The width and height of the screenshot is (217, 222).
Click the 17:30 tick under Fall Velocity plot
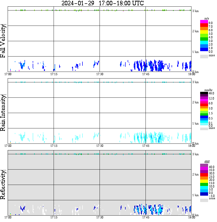point(100,74)
